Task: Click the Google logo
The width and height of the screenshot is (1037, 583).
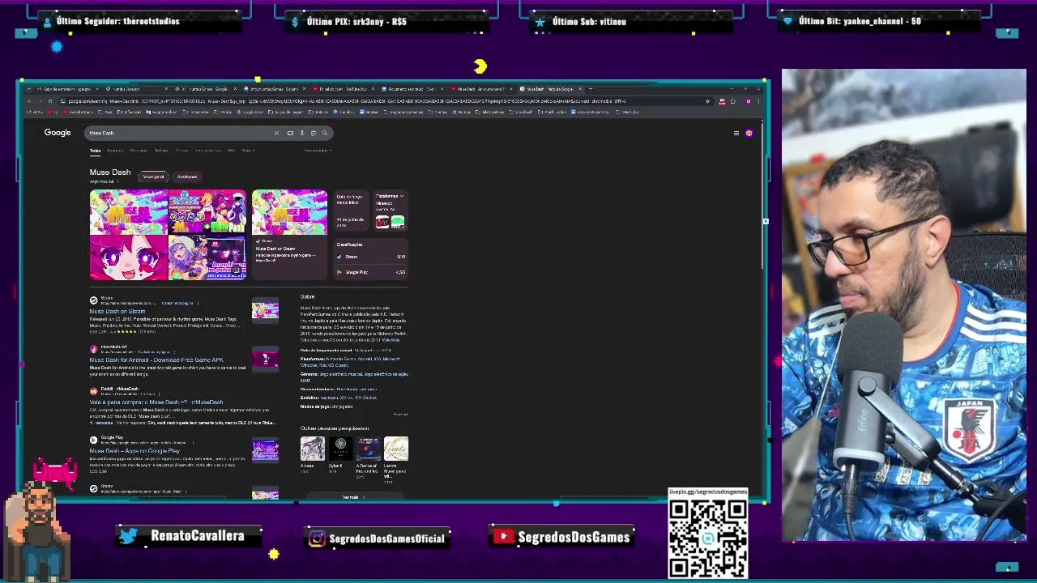Action: point(58,133)
